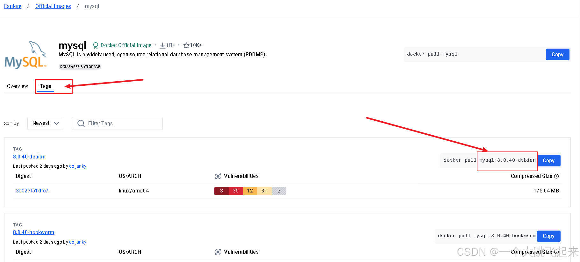Screen dimensions: 580x262
Task: Click the Docker Official Image badge icon
Action: click(x=95, y=45)
